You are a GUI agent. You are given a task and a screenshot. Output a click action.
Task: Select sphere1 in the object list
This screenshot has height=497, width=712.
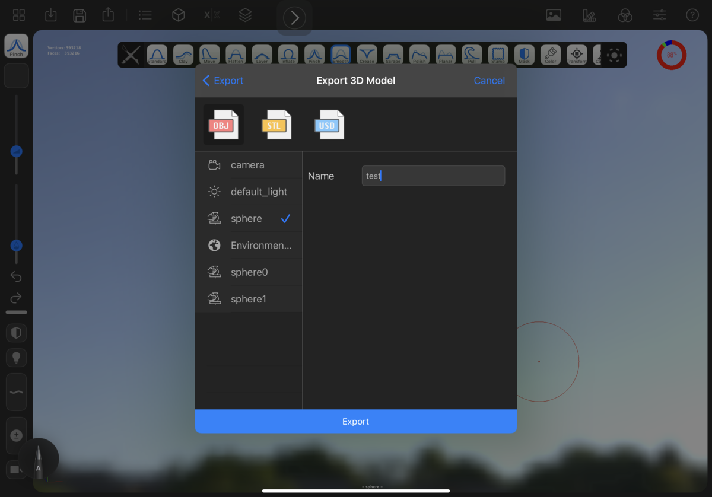[249, 298]
